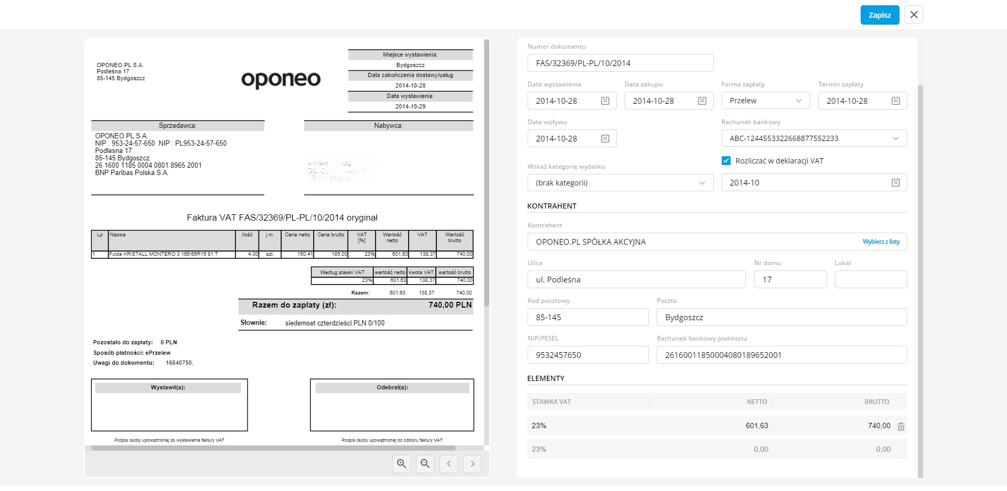The height and width of the screenshot is (491, 1007).
Task: Delete the 23% VAT row with trash icon
Action: pos(901,427)
